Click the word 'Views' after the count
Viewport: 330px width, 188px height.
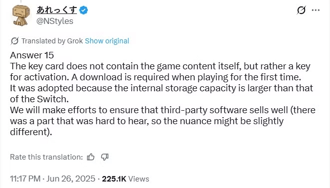point(138,179)
